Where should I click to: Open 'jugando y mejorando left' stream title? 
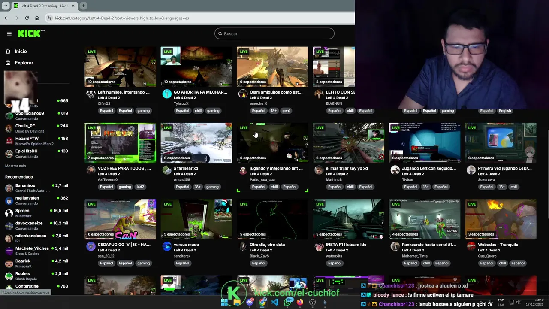pyautogui.click(x=276, y=168)
